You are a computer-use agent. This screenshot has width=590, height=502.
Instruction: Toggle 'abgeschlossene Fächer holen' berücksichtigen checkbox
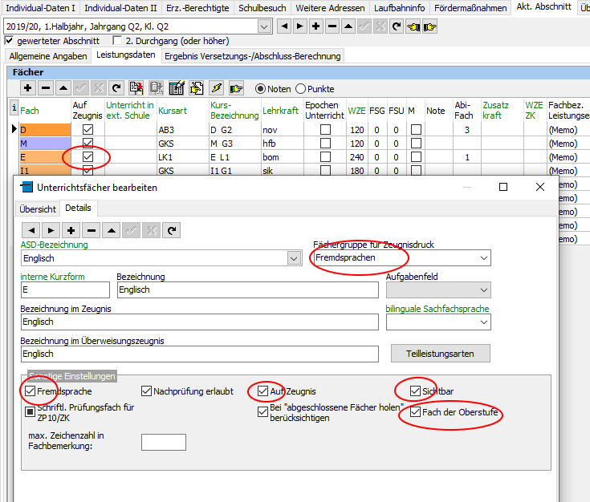click(x=263, y=411)
